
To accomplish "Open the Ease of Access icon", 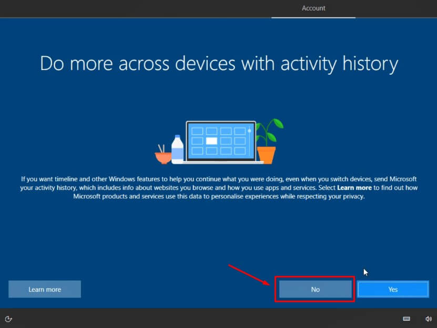I will pos(8,319).
